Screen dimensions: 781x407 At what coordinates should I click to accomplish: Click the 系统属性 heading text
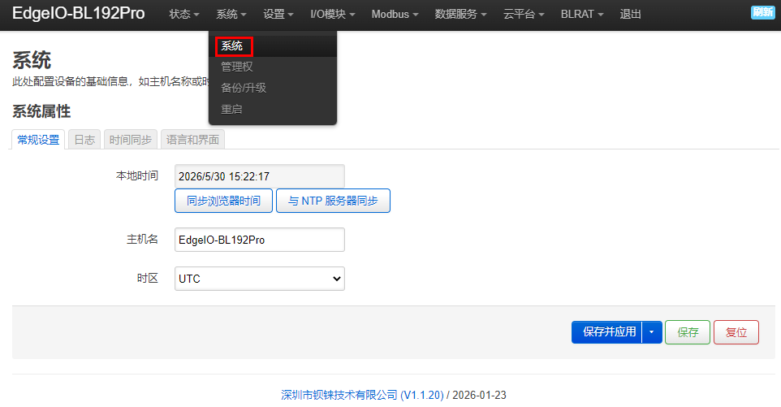click(x=41, y=111)
